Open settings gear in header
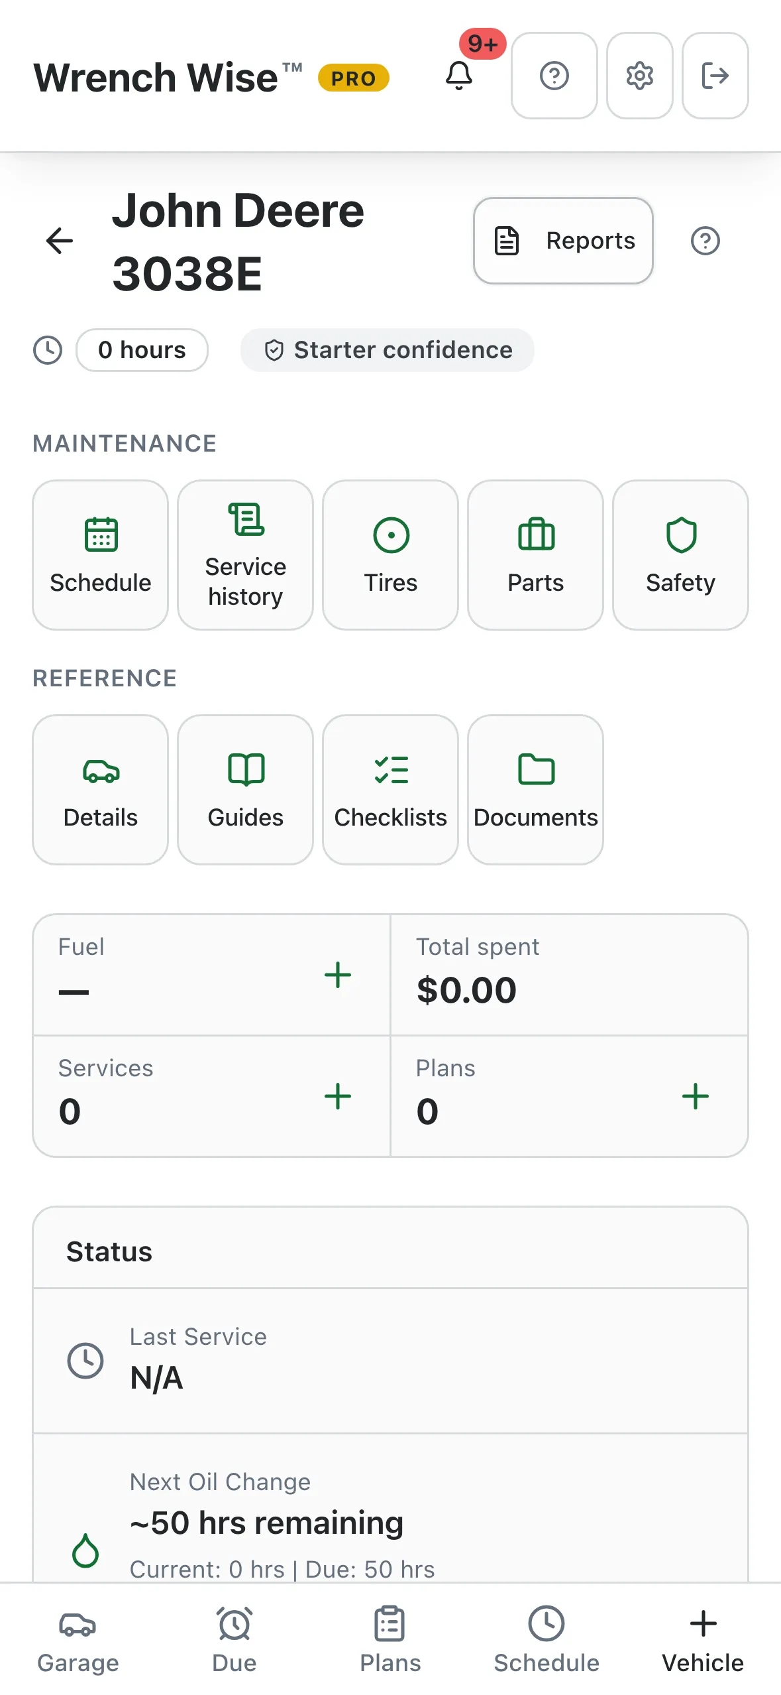 click(640, 76)
